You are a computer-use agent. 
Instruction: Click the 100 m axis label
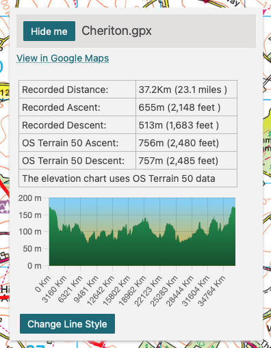30,232
